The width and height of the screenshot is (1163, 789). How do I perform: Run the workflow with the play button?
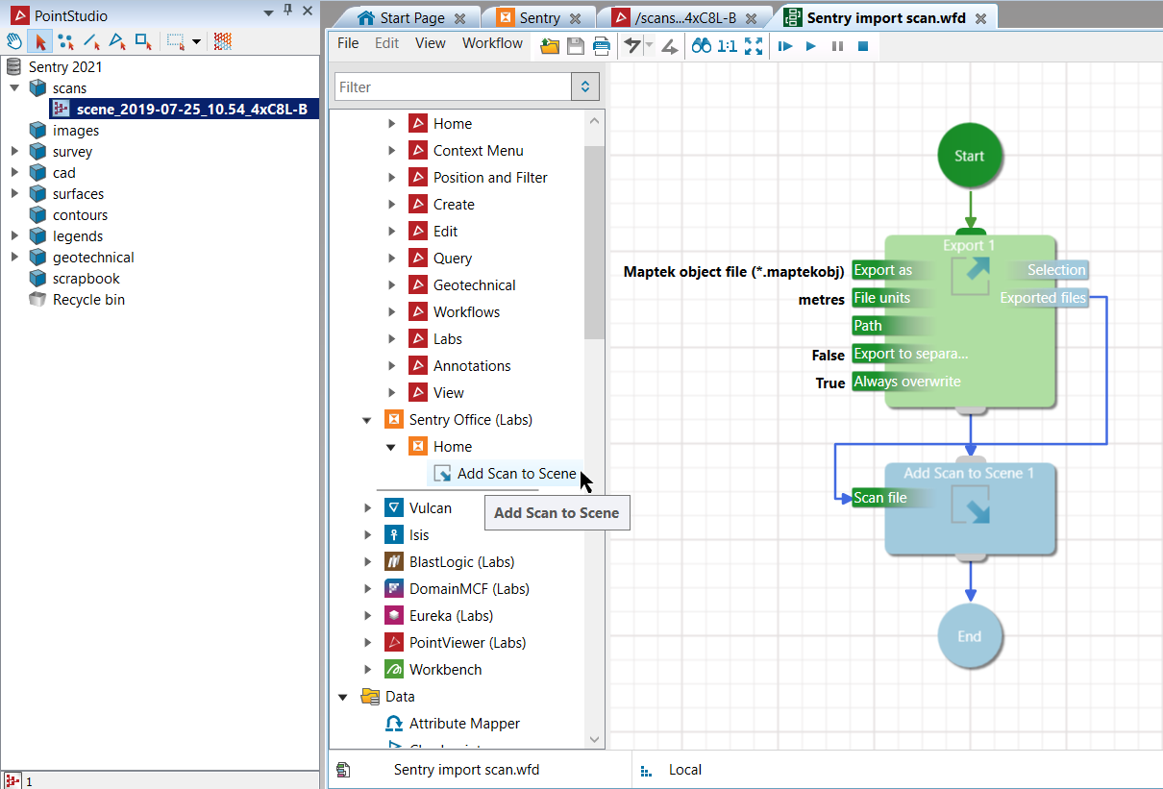coord(811,45)
